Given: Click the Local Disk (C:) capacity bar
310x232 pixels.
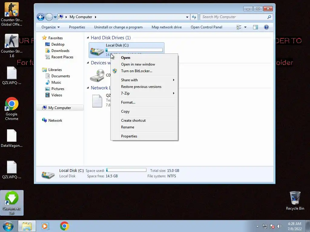Looking at the screenshot, I should pos(134,50).
